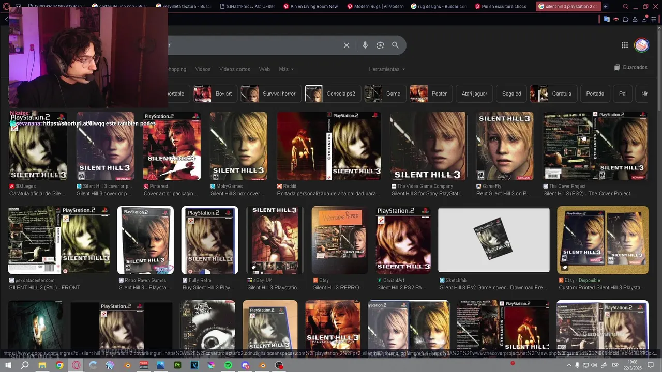Open the browser main menu icon
This screenshot has width=662, height=372.
(654, 19)
